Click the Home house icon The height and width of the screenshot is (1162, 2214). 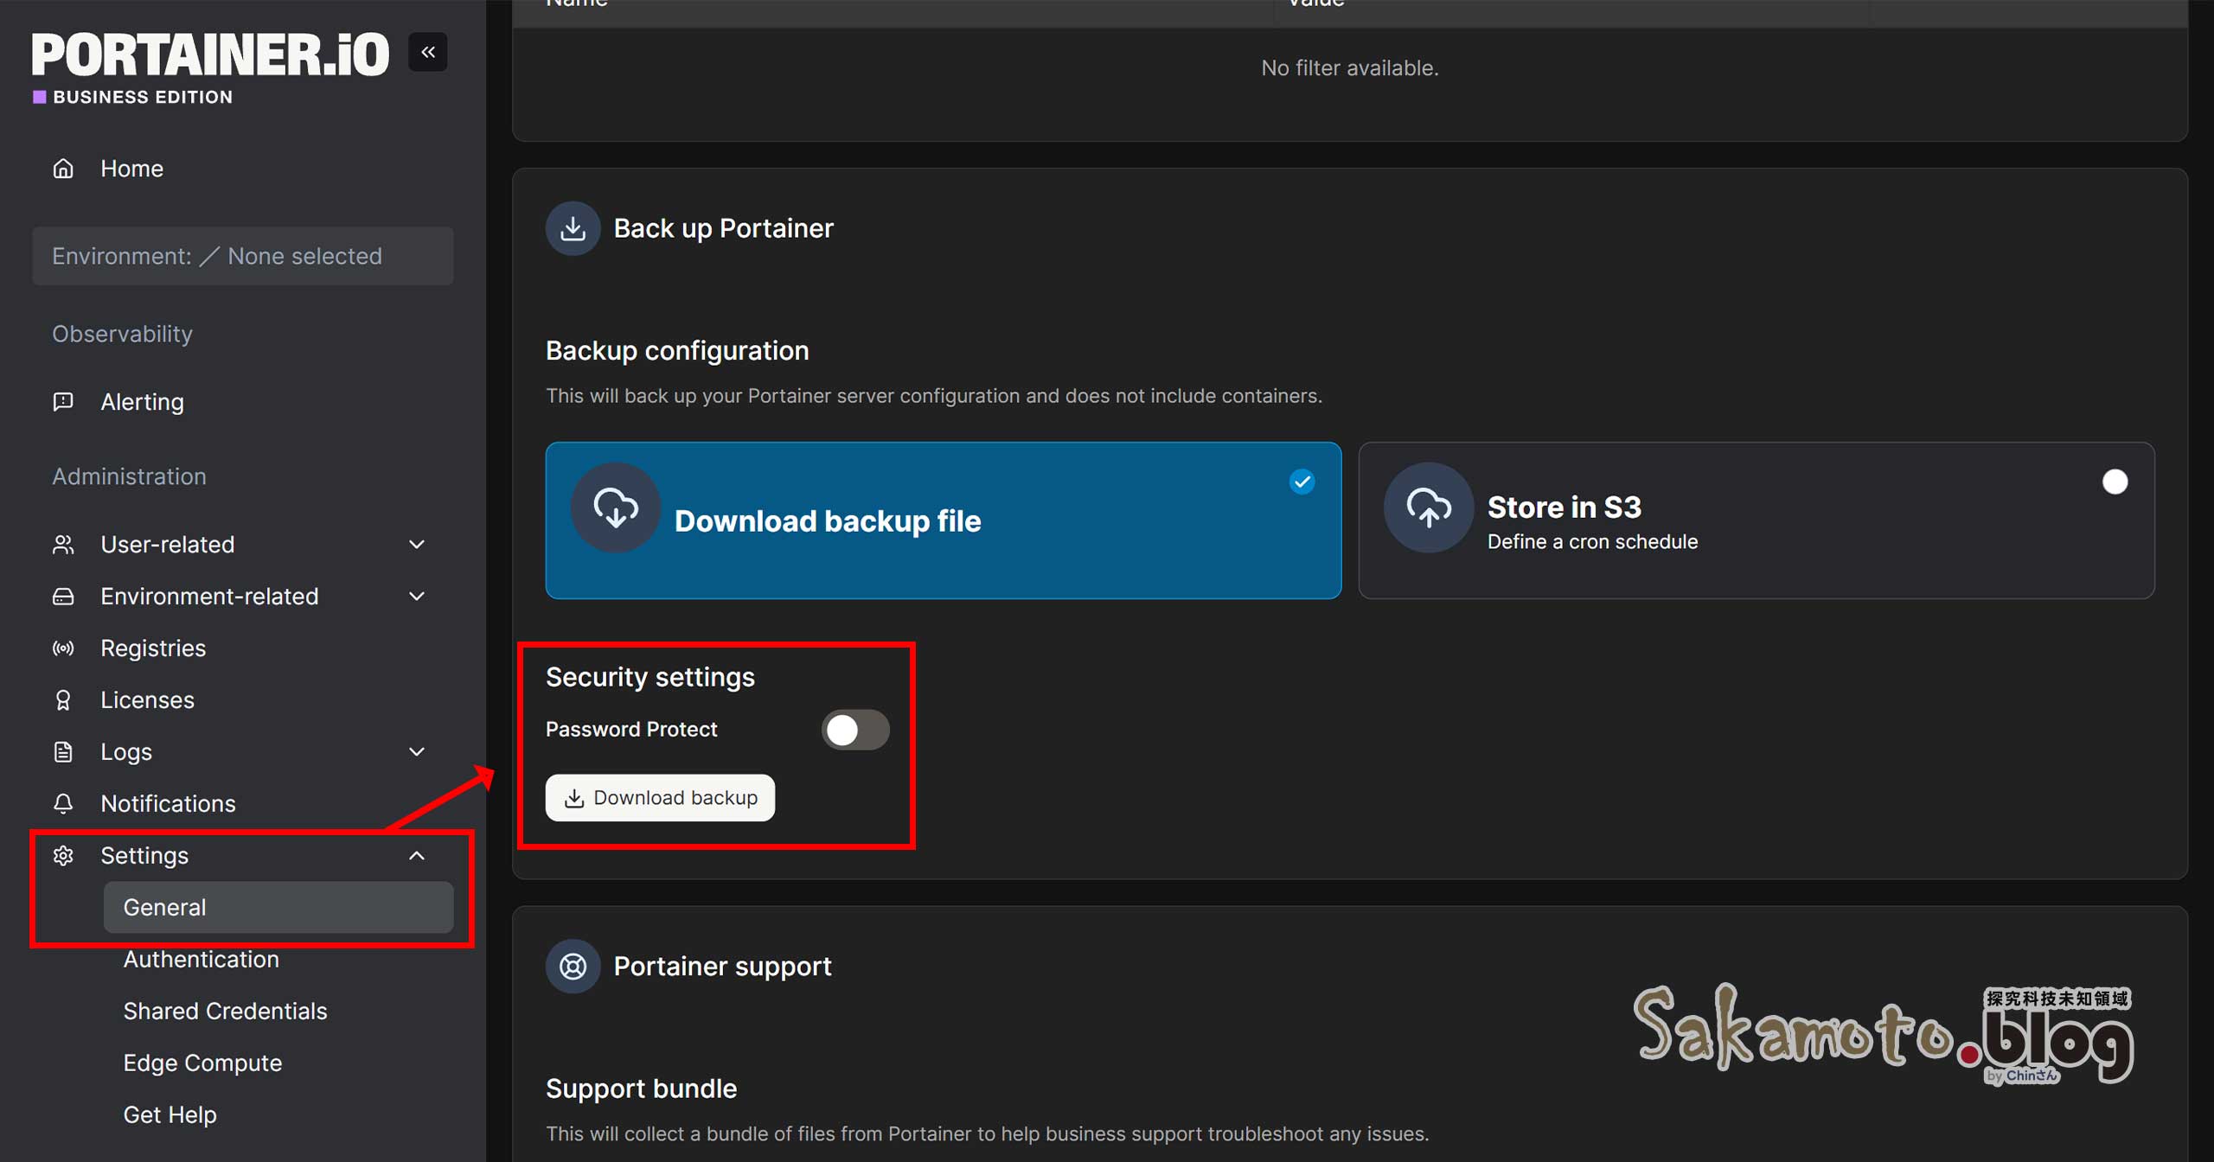pyautogui.click(x=63, y=169)
